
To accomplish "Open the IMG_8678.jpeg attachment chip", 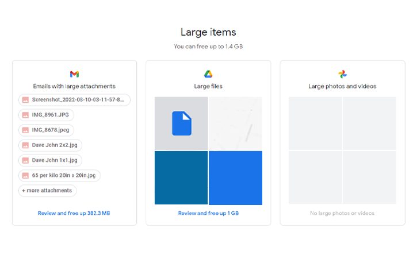I will point(46,130).
